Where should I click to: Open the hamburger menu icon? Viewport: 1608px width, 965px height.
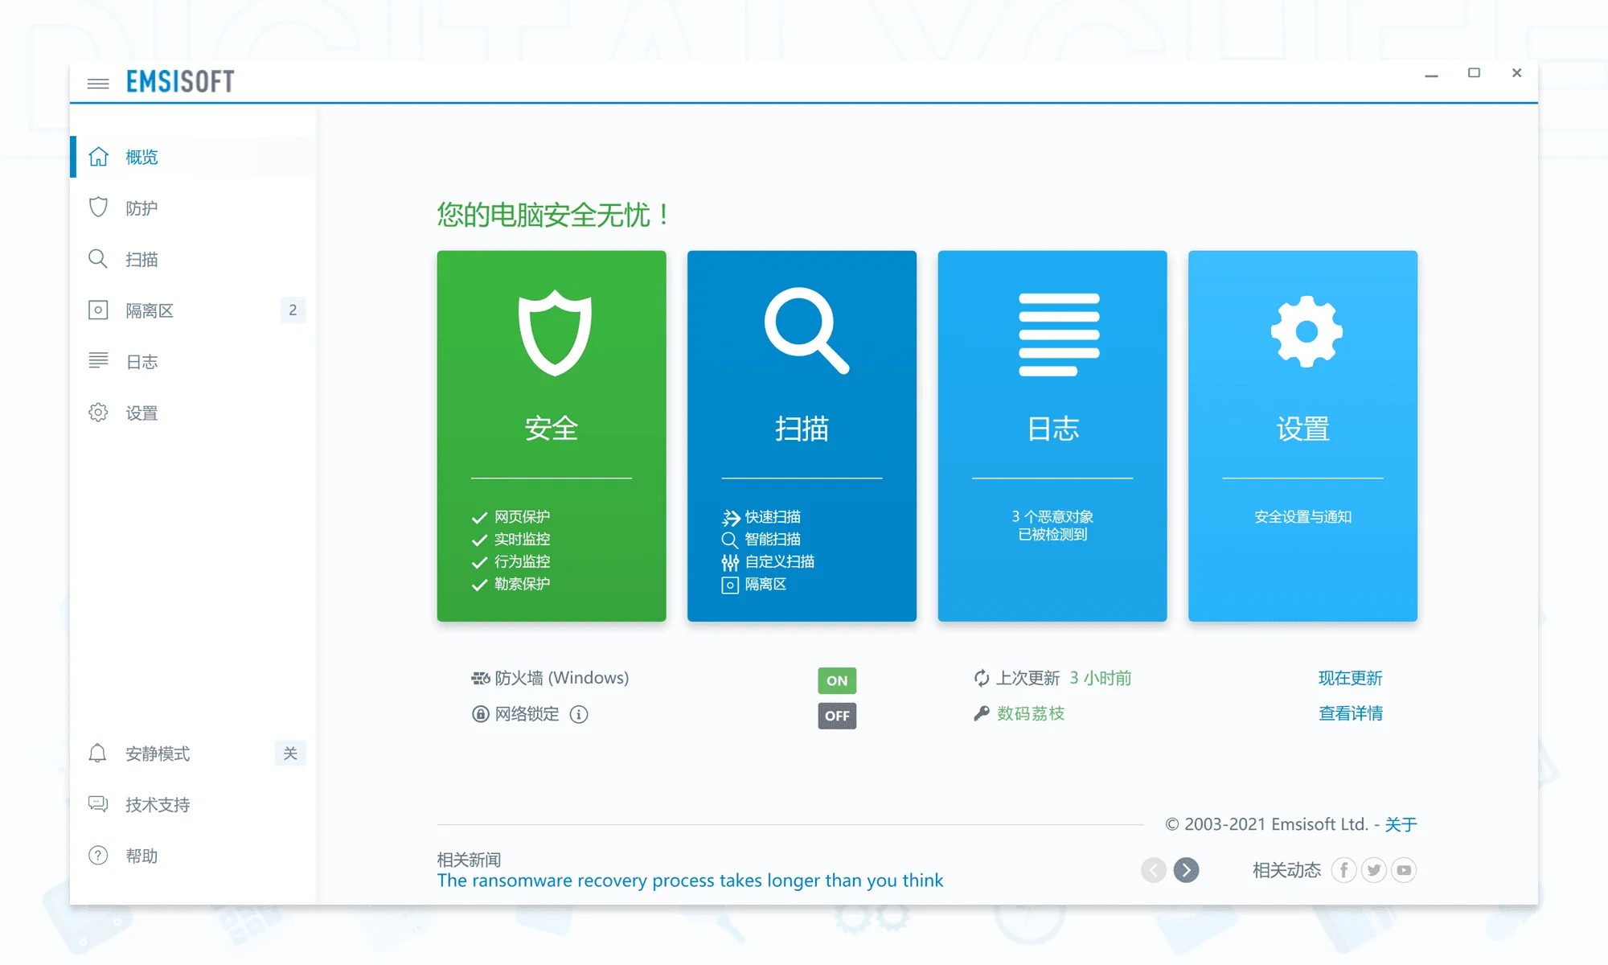coord(98,83)
